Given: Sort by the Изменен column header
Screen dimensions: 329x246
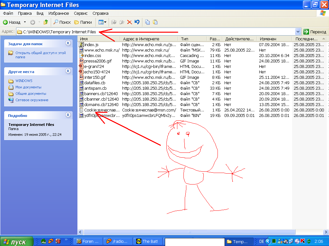Looking at the screenshot, I should pyautogui.click(x=274, y=39).
